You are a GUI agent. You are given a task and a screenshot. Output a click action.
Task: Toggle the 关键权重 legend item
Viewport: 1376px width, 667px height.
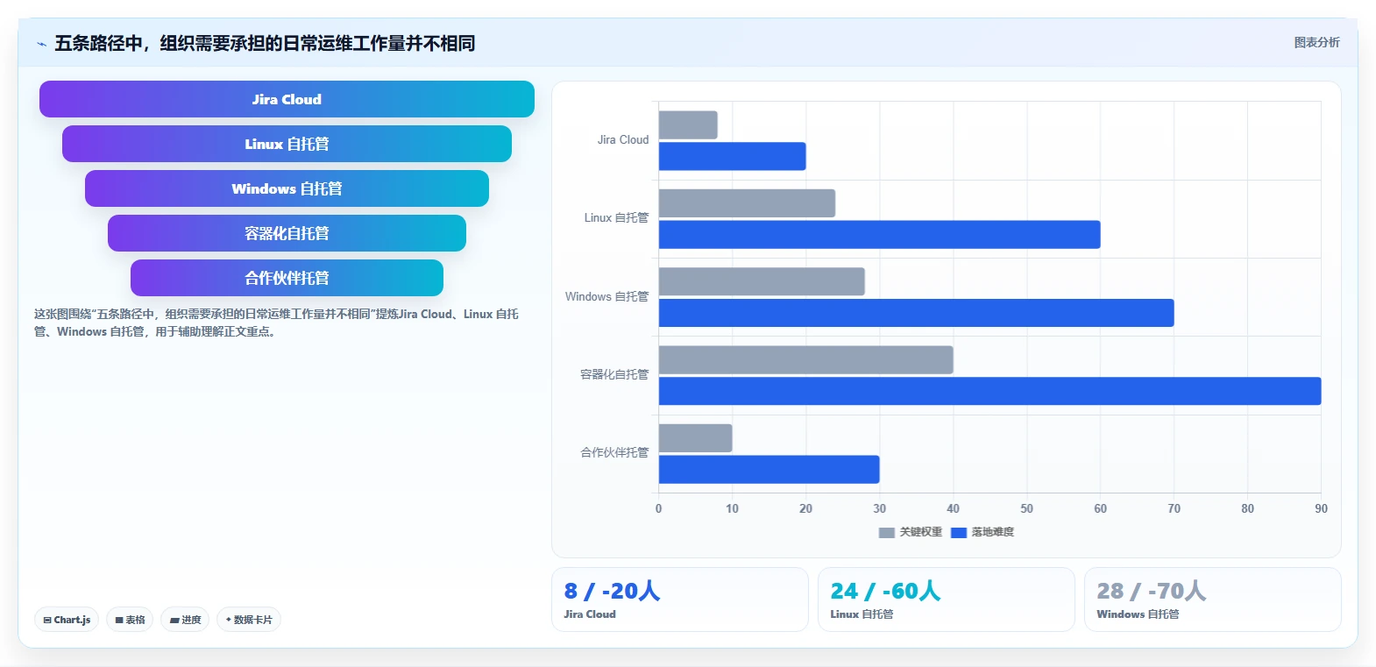911,532
